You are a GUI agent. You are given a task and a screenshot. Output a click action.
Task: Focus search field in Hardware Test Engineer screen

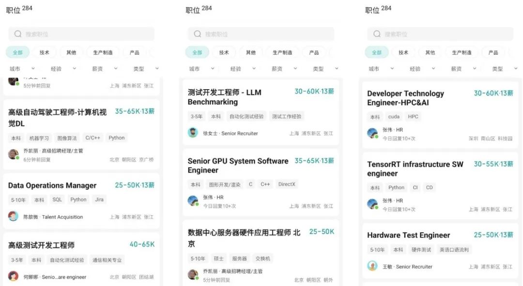pyautogui.click(x=440, y=34)
